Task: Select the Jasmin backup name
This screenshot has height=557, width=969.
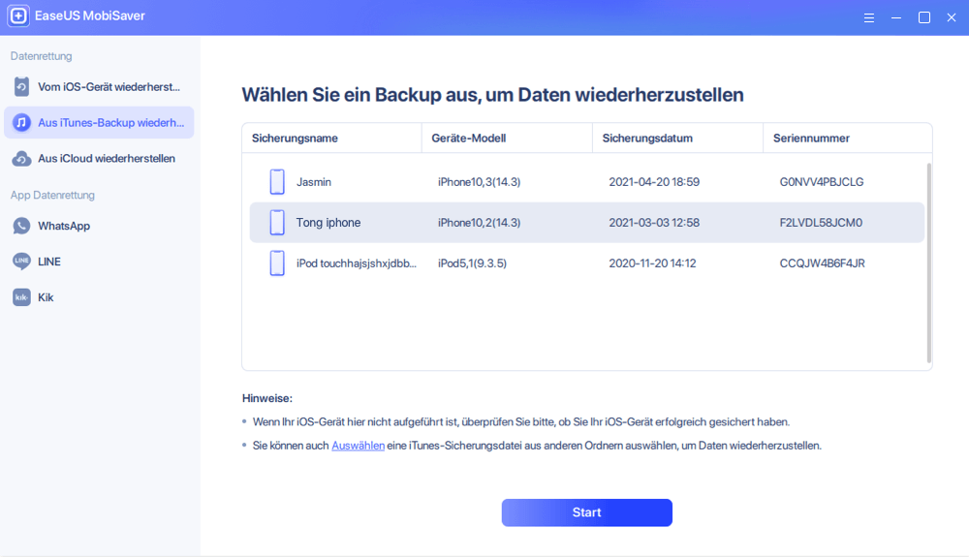Action: point(313,182)
